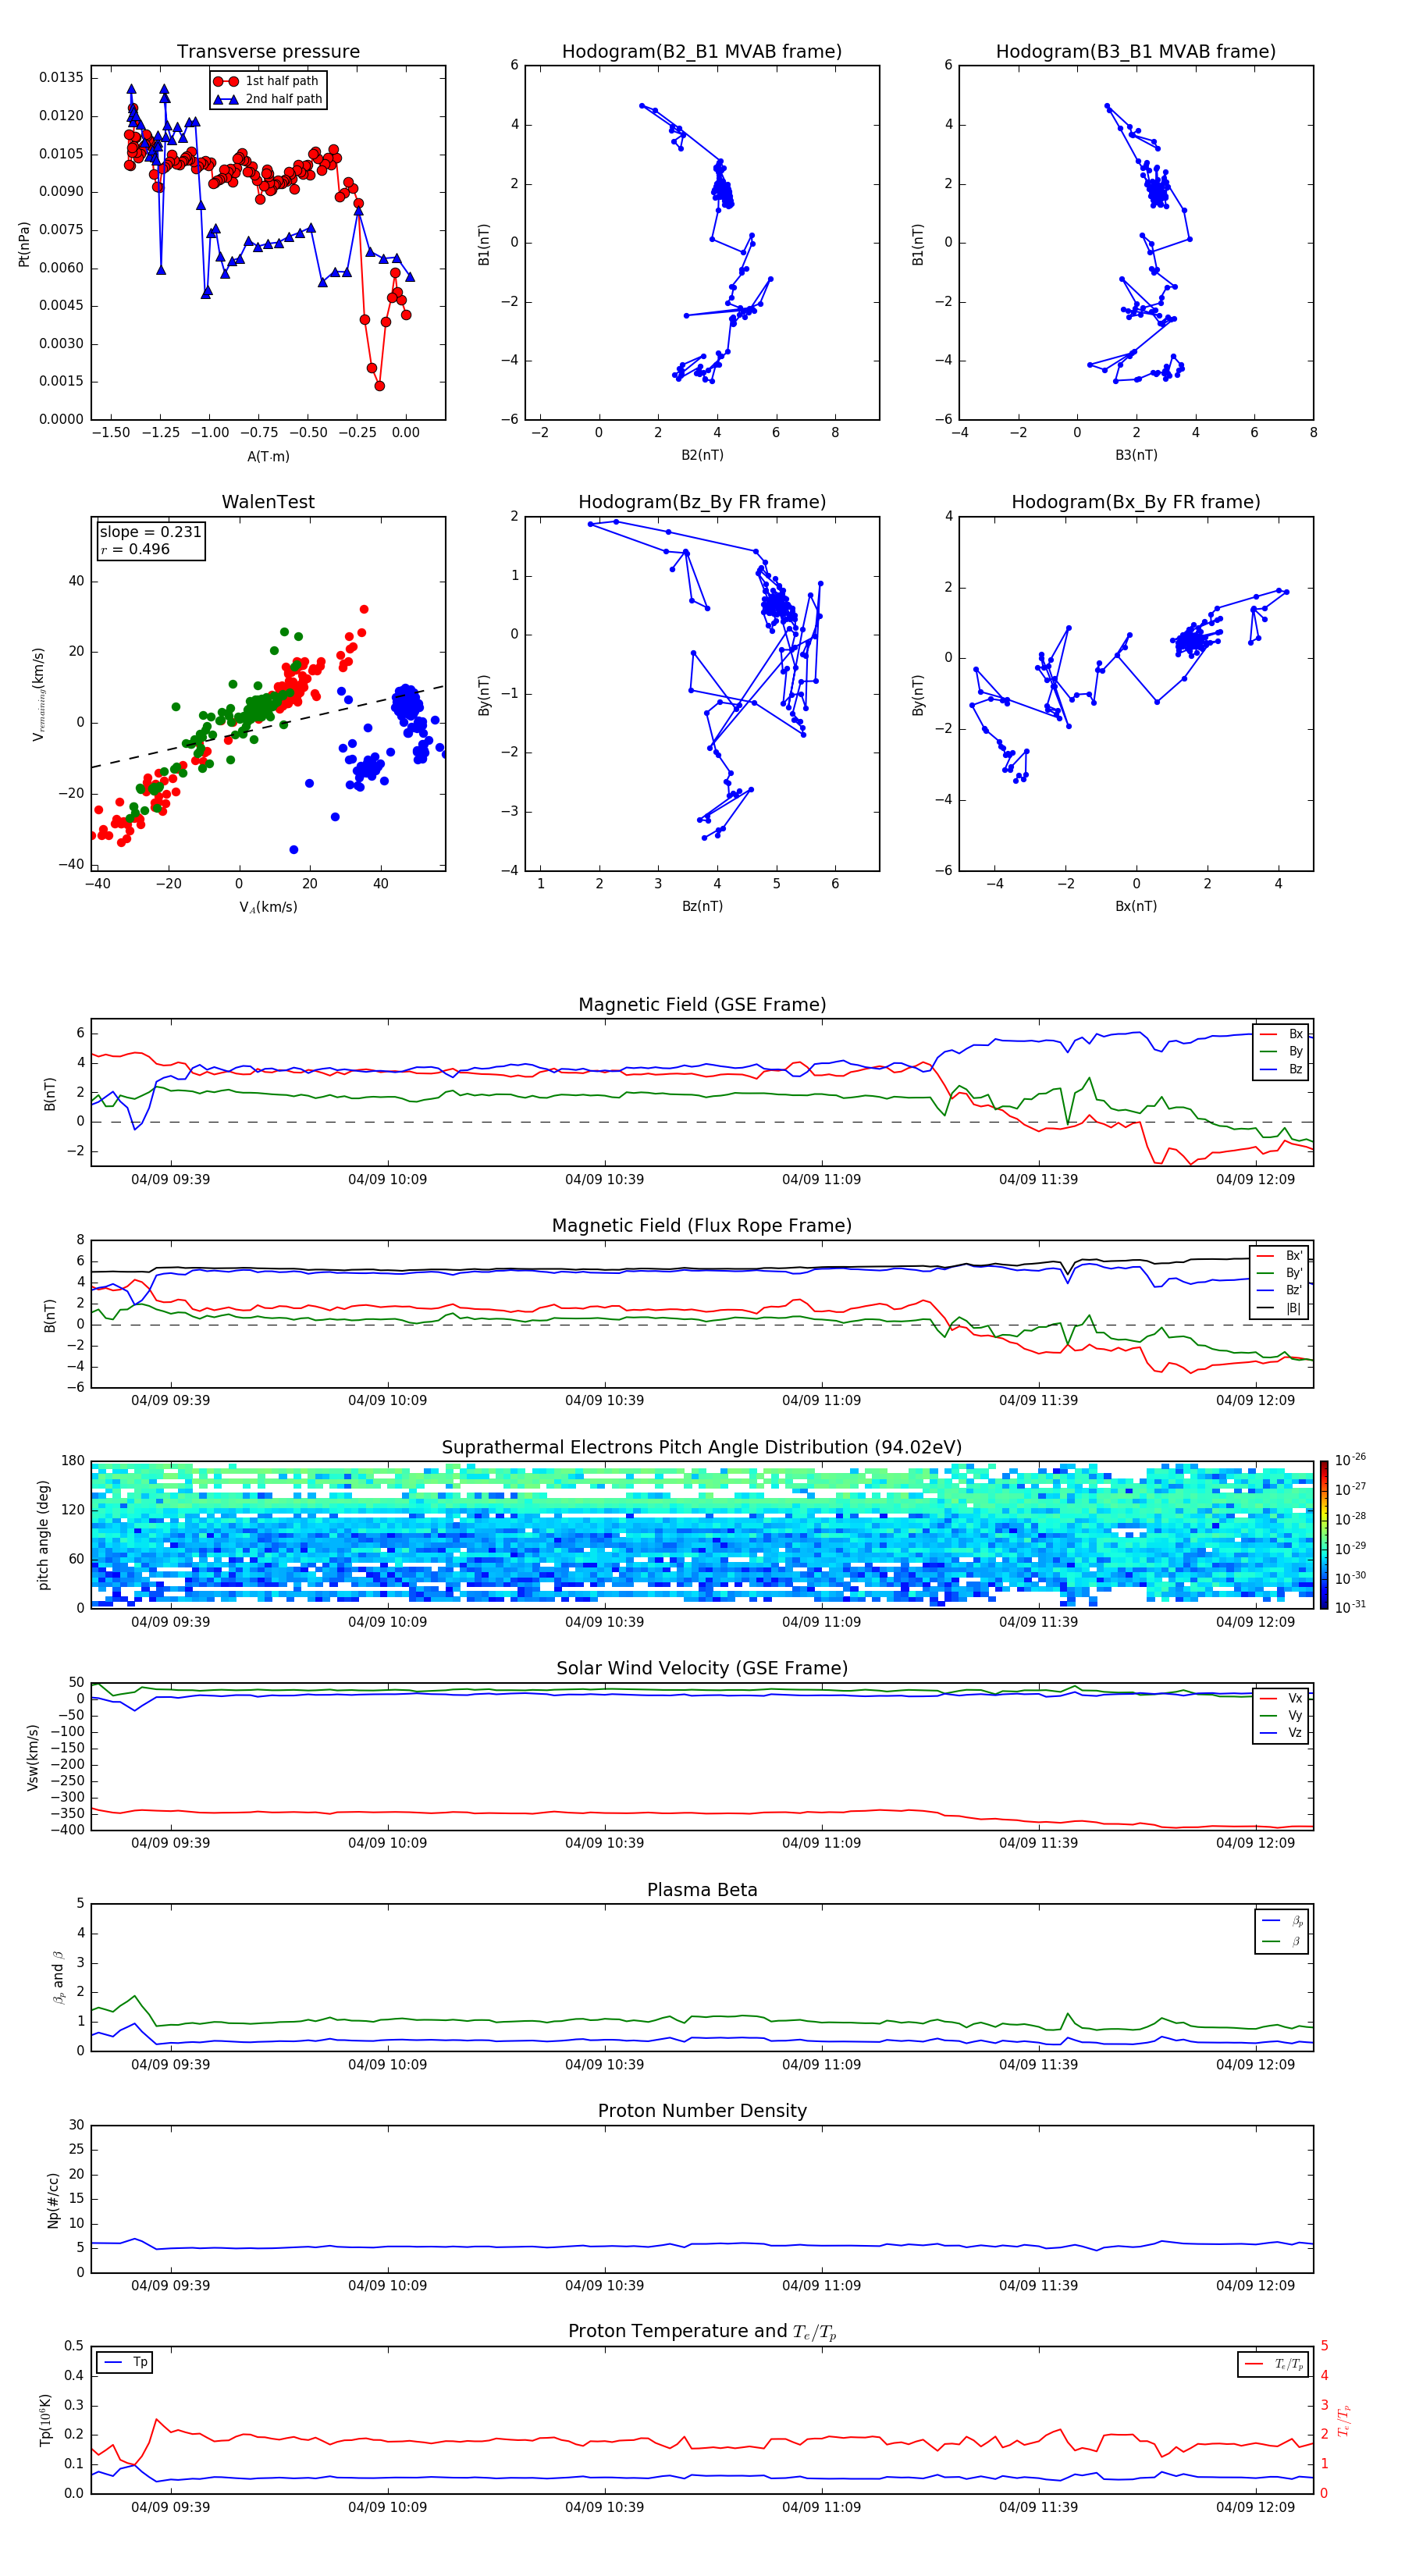
Task: Click the 'Proton Number Density' title
Action: pyautogui.click(x=702, y=2111)
